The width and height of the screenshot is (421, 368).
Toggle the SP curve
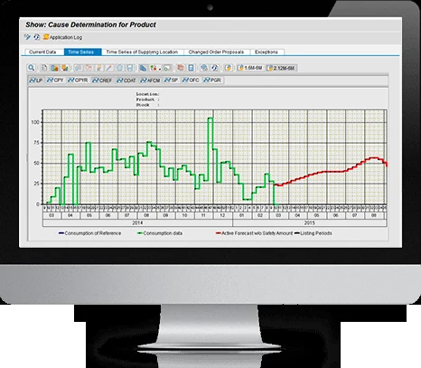point(172,80)
